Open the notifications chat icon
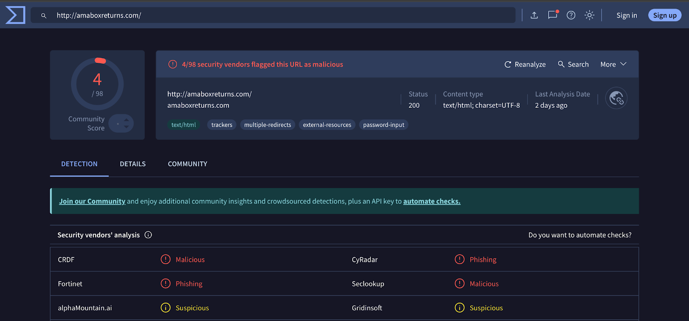This screenshot has height=321, width=689. pos(552,15)
